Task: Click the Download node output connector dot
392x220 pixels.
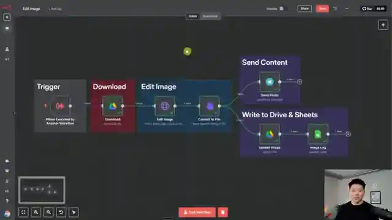Action: [123, 106]
